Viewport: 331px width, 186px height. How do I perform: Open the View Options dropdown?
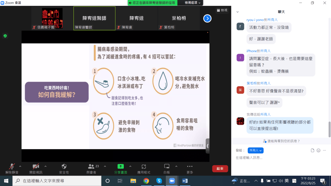193,3
